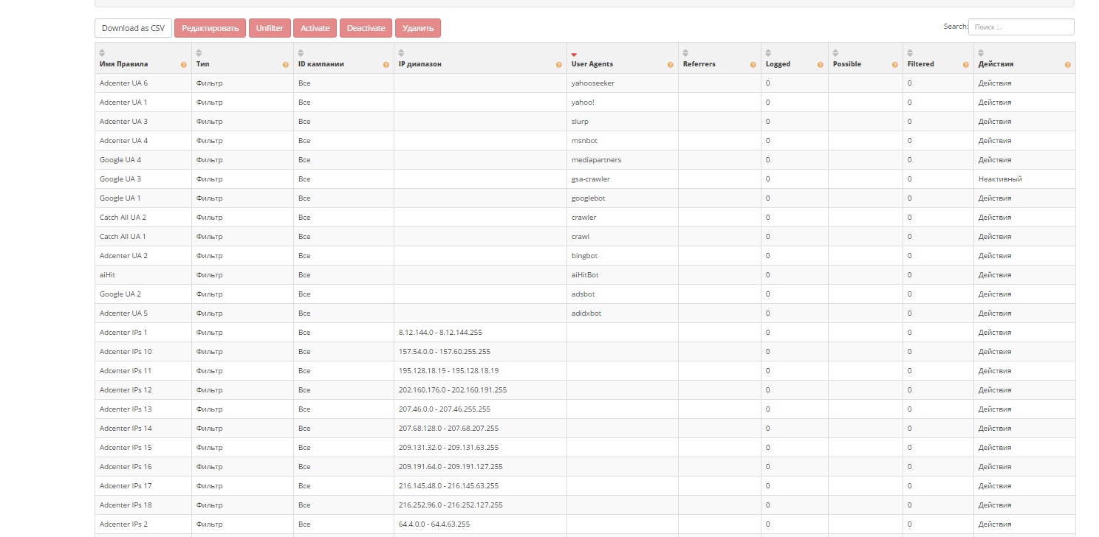
Task: Select the Adcenter UA 3 rule name
Action: 123,122
